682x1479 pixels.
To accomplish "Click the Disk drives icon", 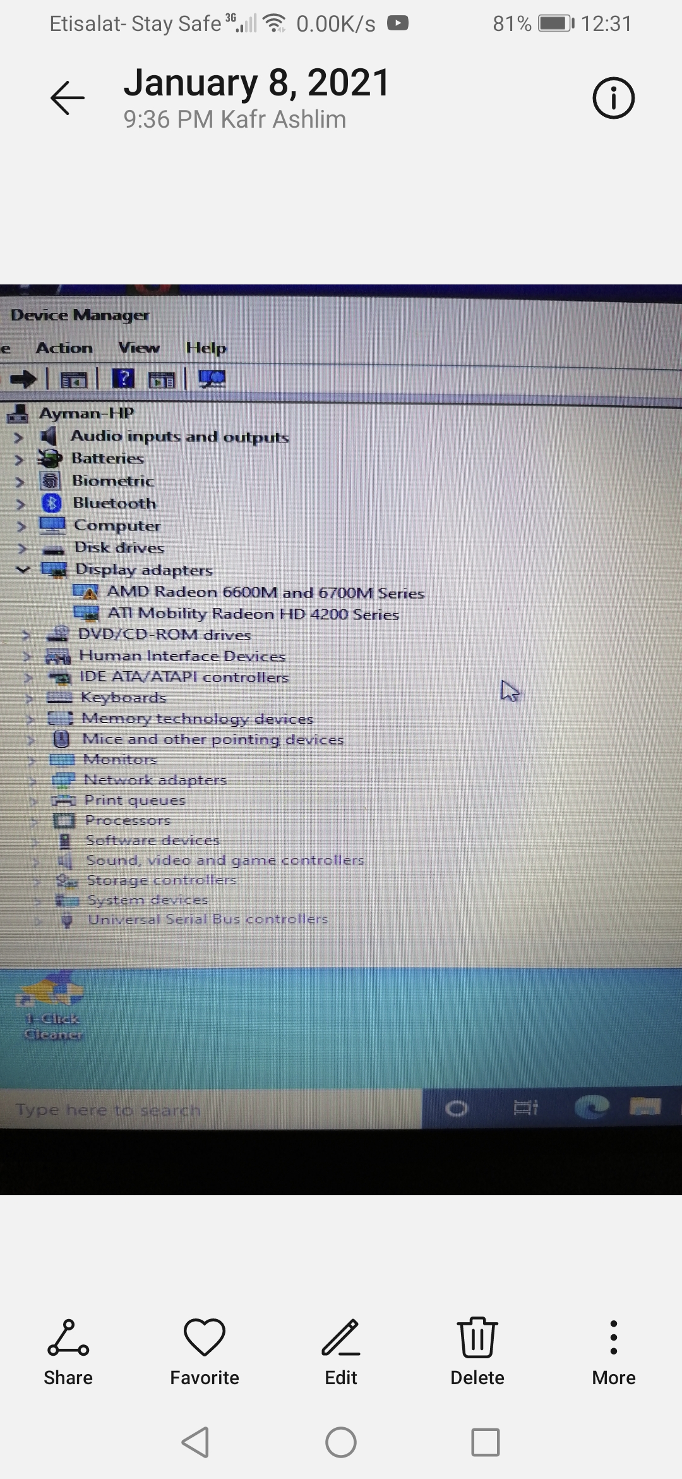I will [x=54, y=549].
